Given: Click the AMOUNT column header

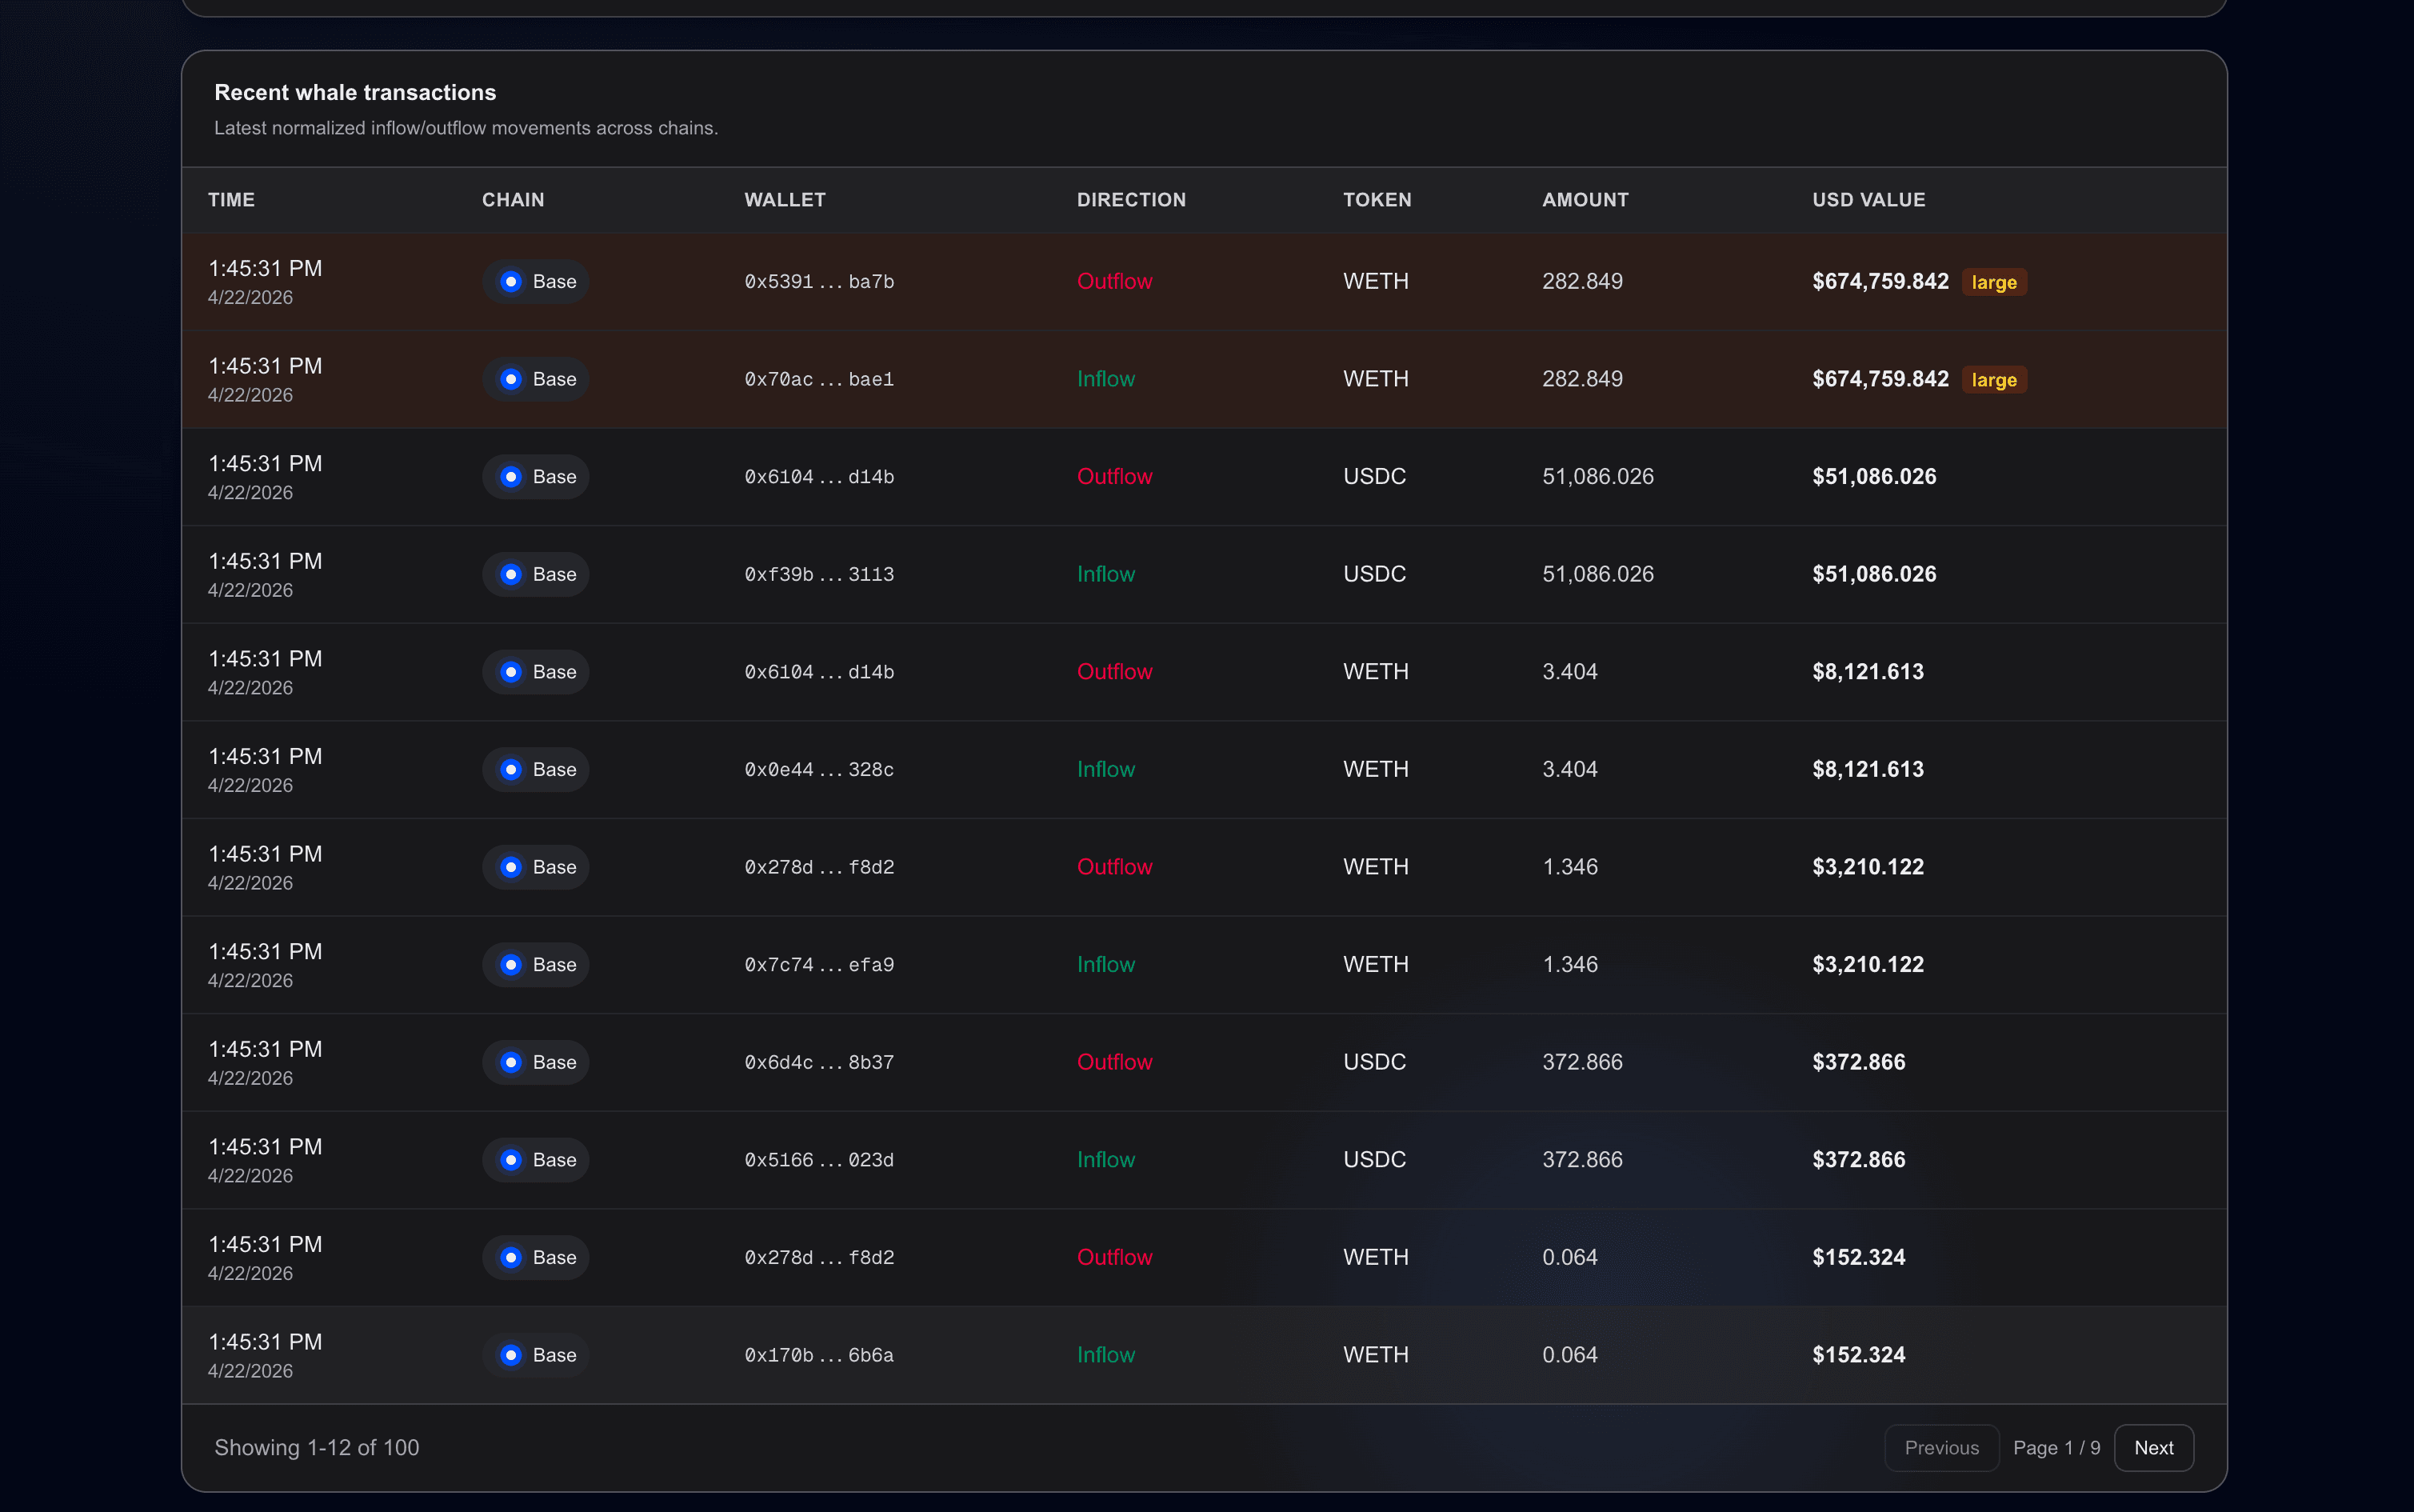Looking at the screenshot, I should [x=1585, y=199].
